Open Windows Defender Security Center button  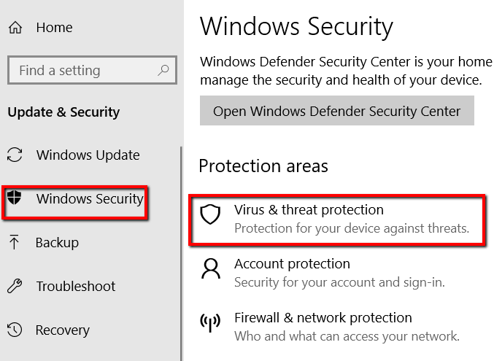point(336,112)
